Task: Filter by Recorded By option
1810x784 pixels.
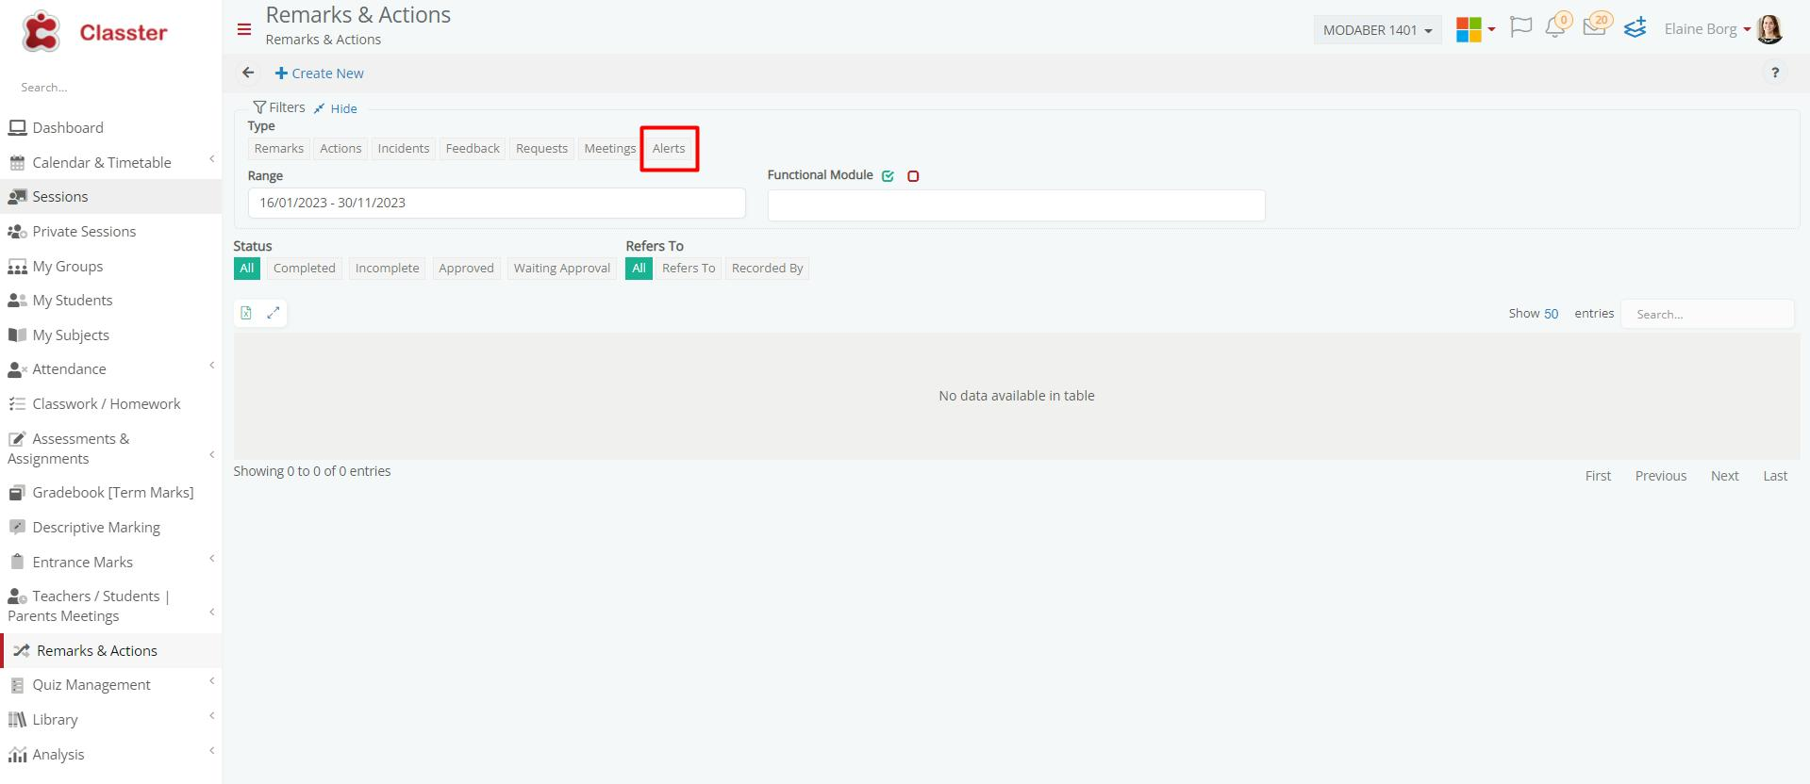Action: coord(767,268)
